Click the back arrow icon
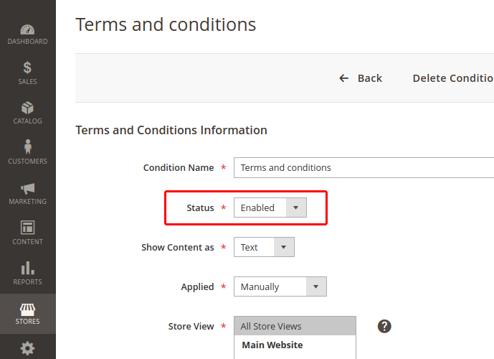Screen dimensions: 494x359 coord(344,78)
